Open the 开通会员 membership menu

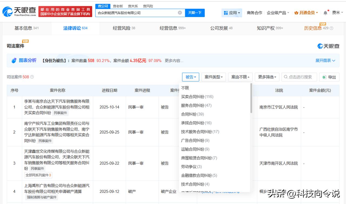tap(306, 13)
